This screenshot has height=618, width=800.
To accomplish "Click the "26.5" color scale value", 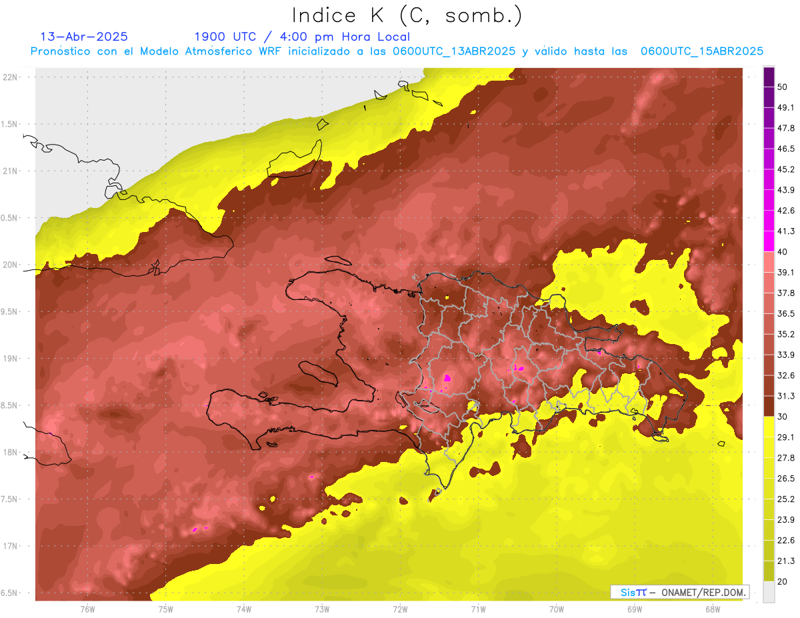I will click(786, 479).
